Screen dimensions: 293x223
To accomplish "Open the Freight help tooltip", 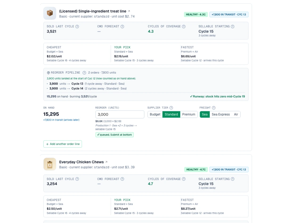I will pyautogui.click(x=214, y=108).
